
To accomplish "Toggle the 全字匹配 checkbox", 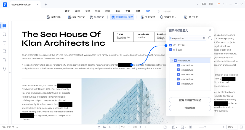I will (x=171, y=50).
